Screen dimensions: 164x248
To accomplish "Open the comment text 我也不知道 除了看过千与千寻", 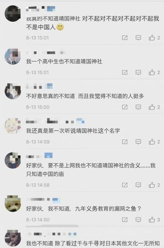I will 93,243.
